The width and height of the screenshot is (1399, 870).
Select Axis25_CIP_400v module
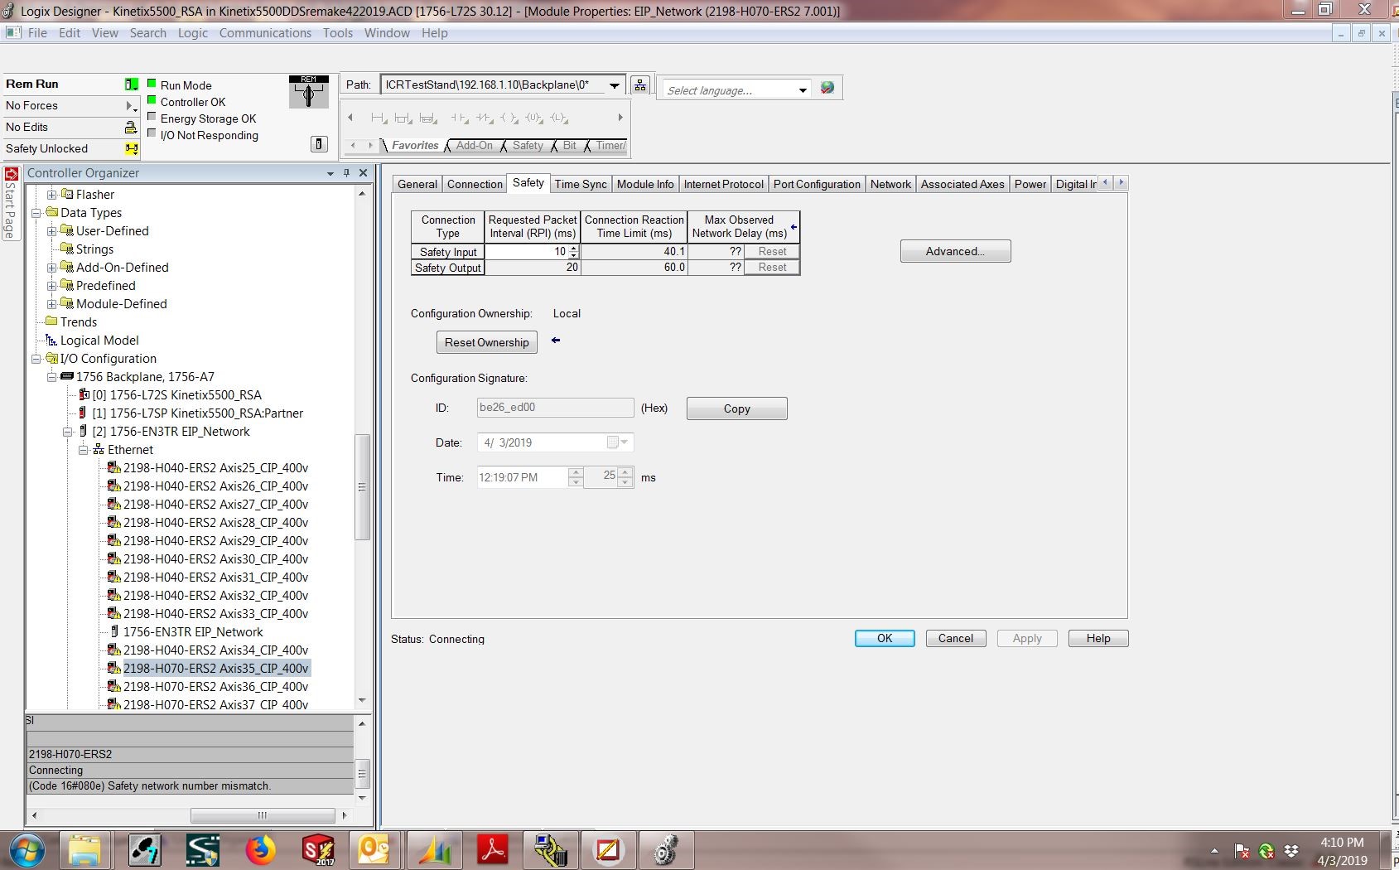215,468
